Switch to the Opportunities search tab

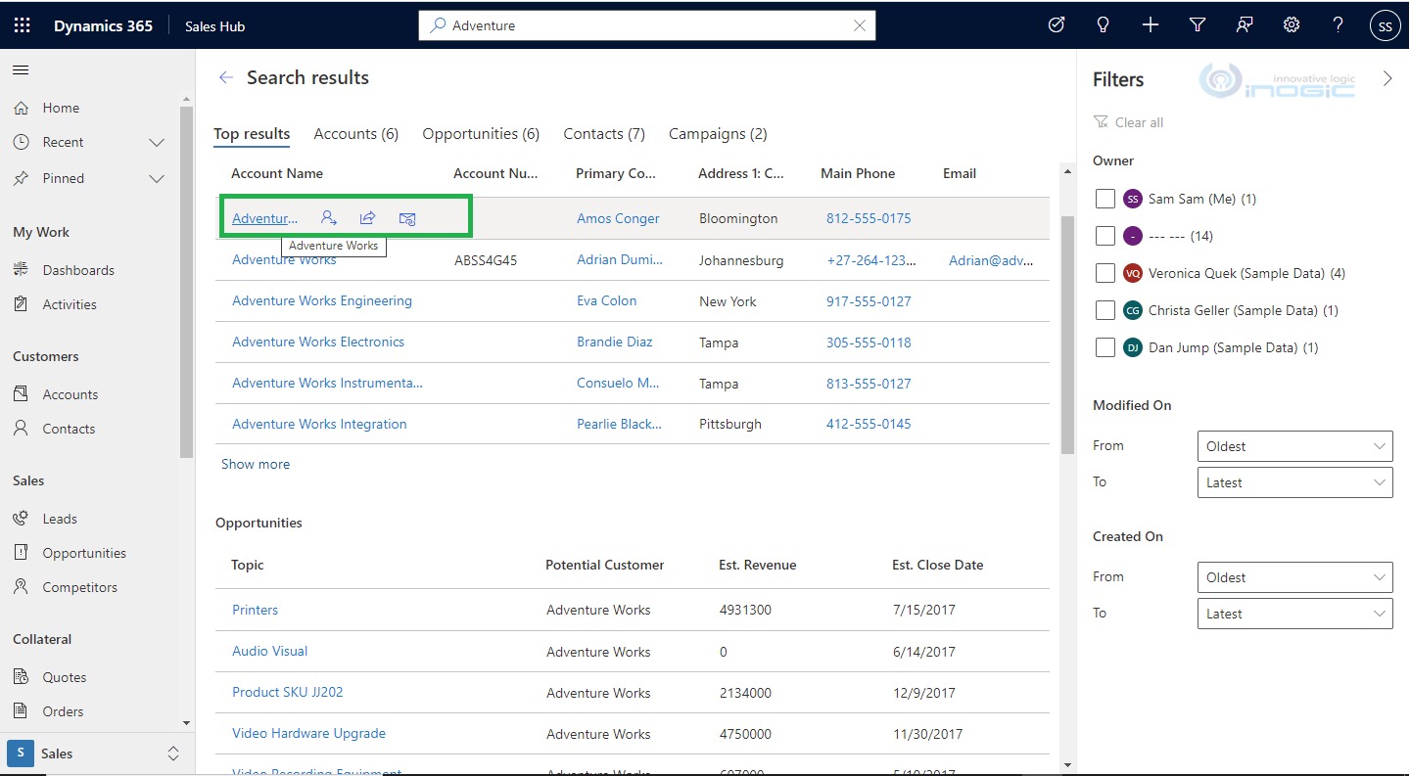481,133
